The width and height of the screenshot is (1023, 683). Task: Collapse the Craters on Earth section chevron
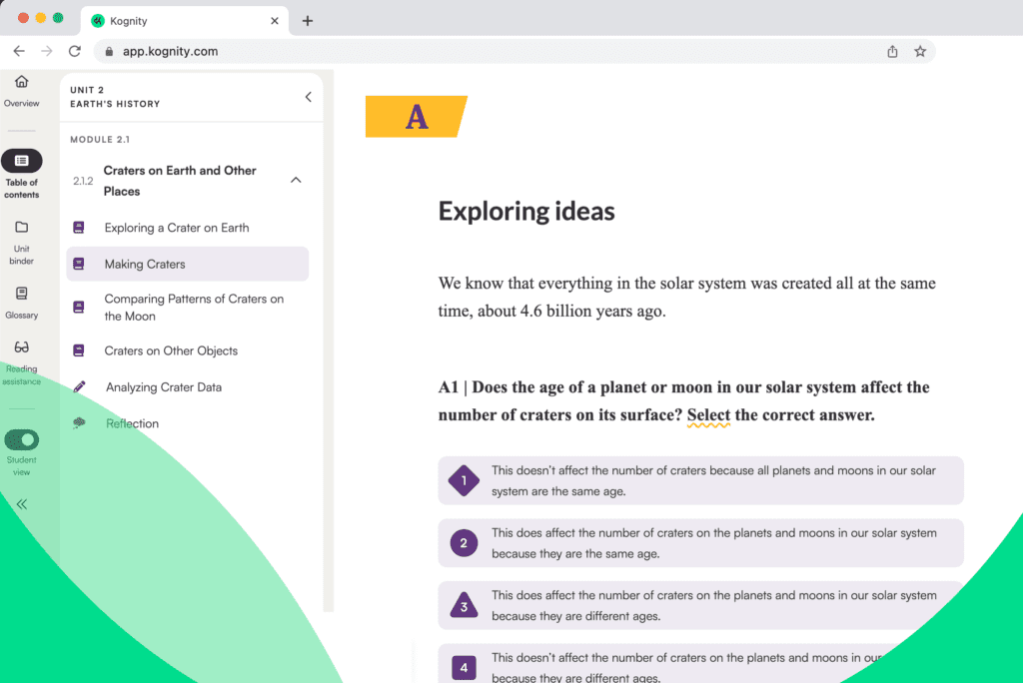click(x=296, y=180)
